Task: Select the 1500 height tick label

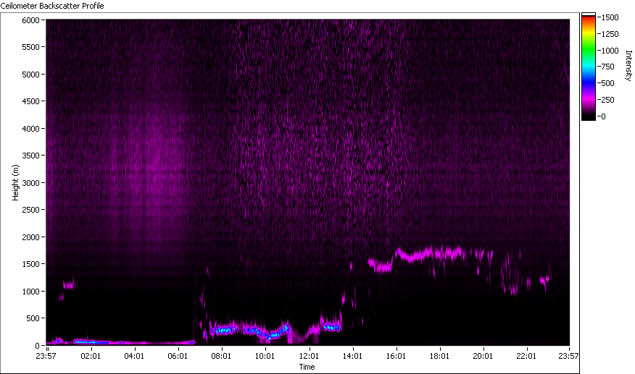Action: click(30, 264)
